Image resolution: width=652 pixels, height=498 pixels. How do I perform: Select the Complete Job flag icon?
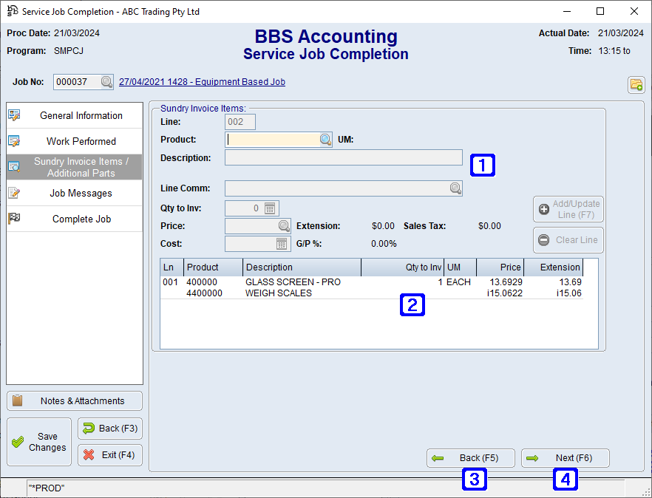[15, 219]
